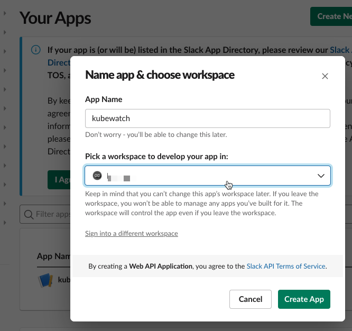The image size is (352, 331).
Task: Click the App Name input field
Action: [207, 118]
